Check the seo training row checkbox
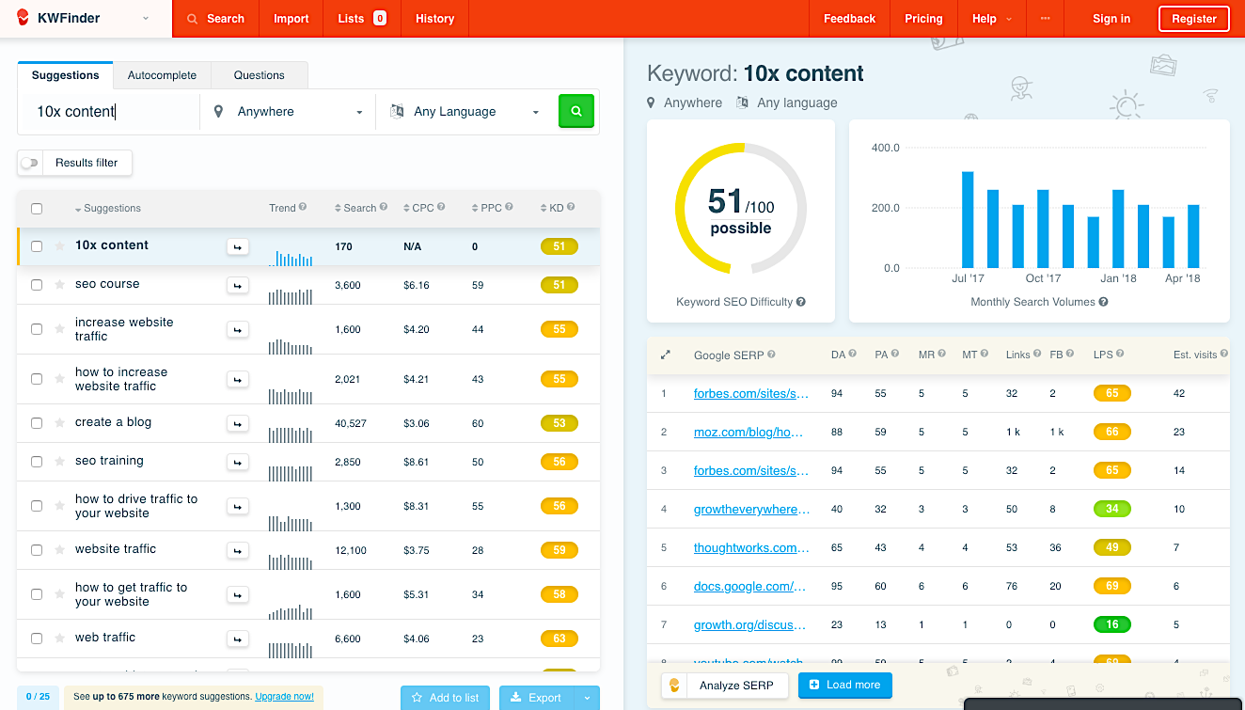Viewport: 1245px width, 710px height. [37, 462]
